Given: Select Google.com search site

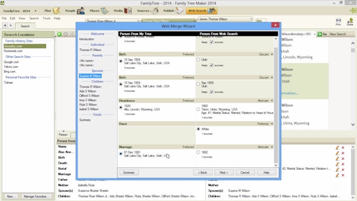Looking at the screenshot, I should [11, 62].
